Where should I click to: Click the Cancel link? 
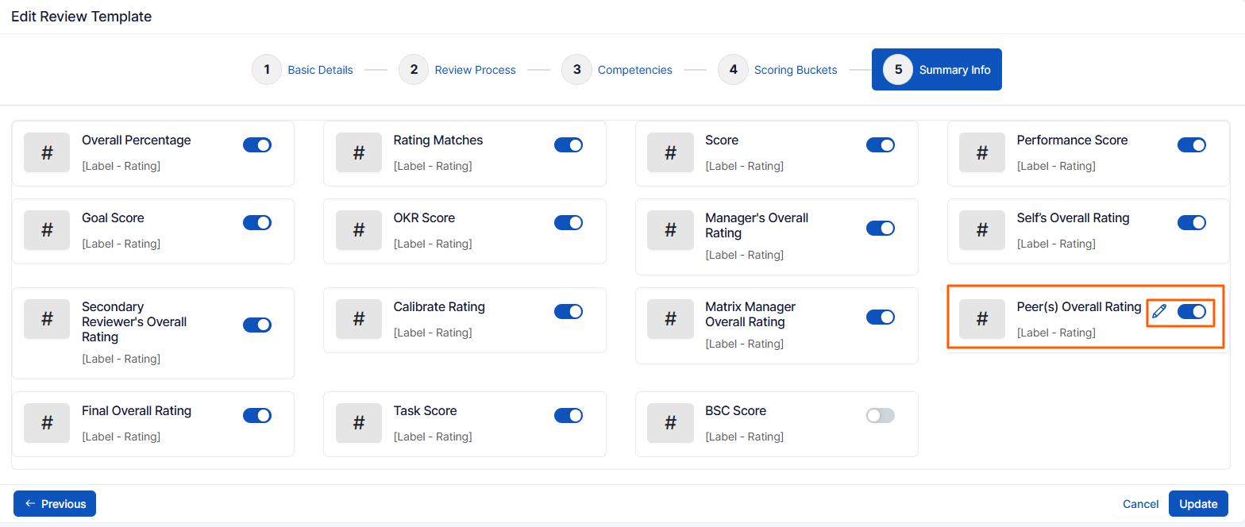(x=1140, y=504)
